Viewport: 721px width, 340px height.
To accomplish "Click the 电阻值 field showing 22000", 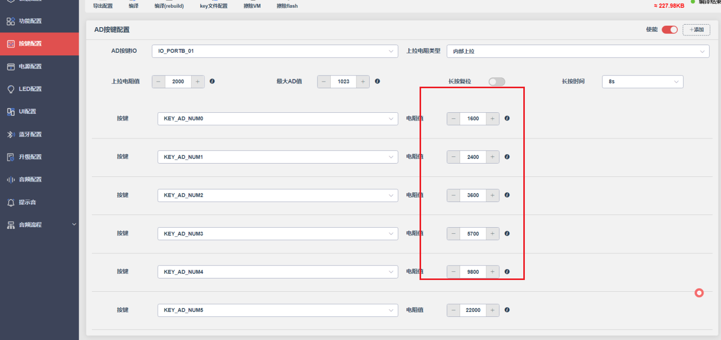I will 473,310.
